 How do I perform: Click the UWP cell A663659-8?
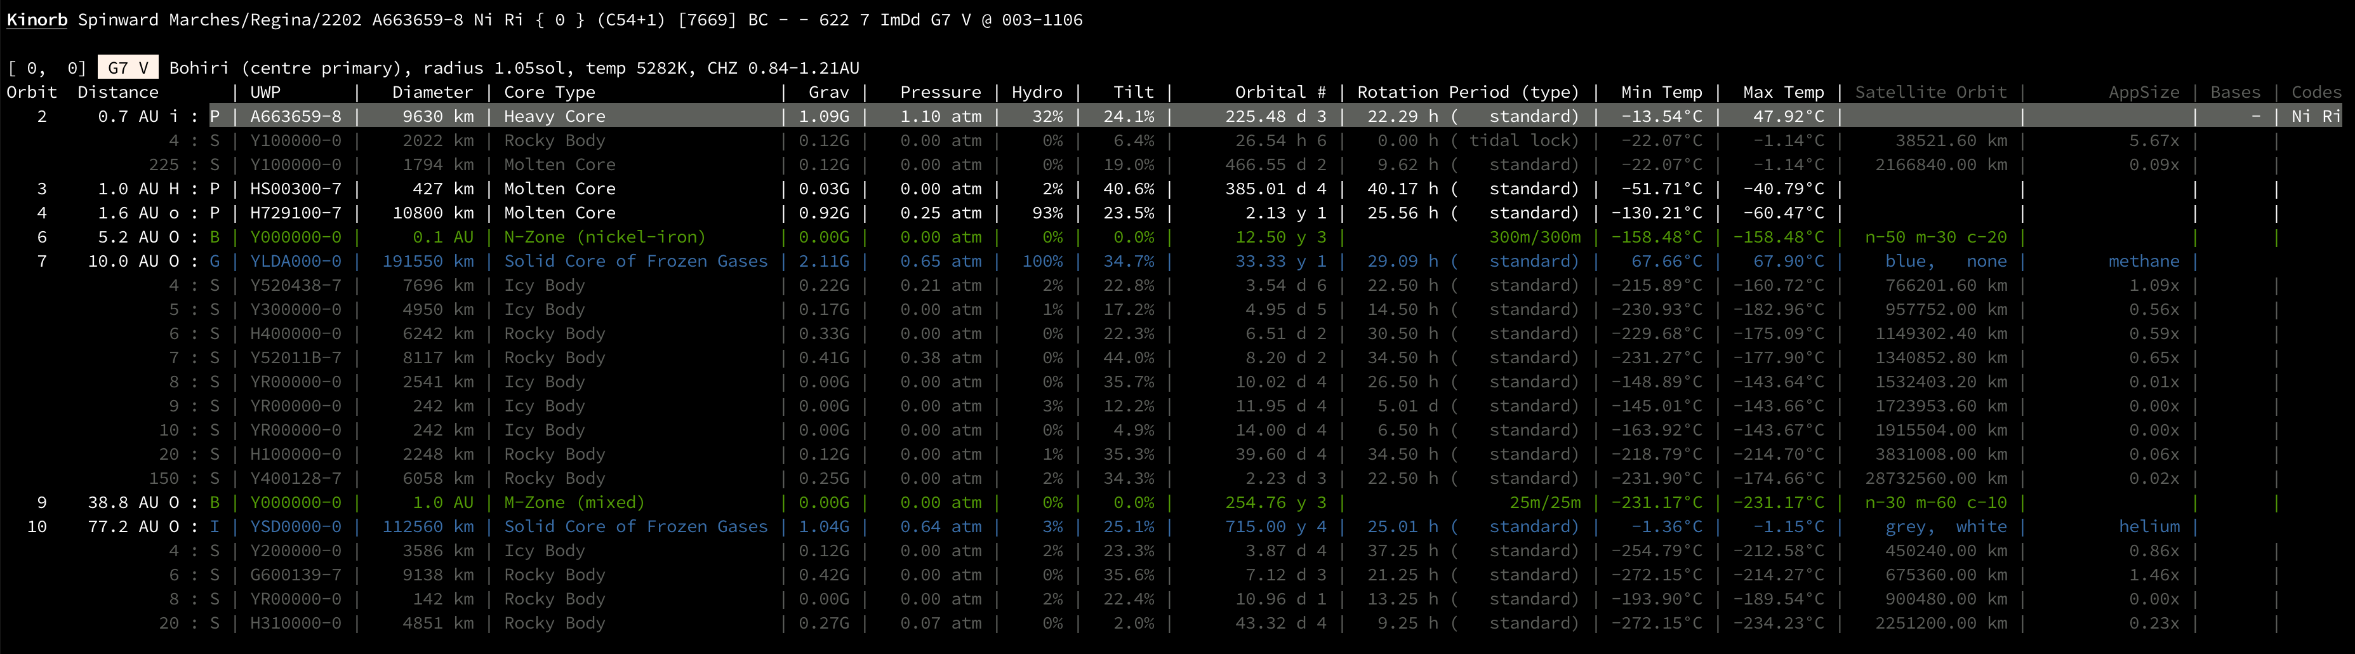295,116
